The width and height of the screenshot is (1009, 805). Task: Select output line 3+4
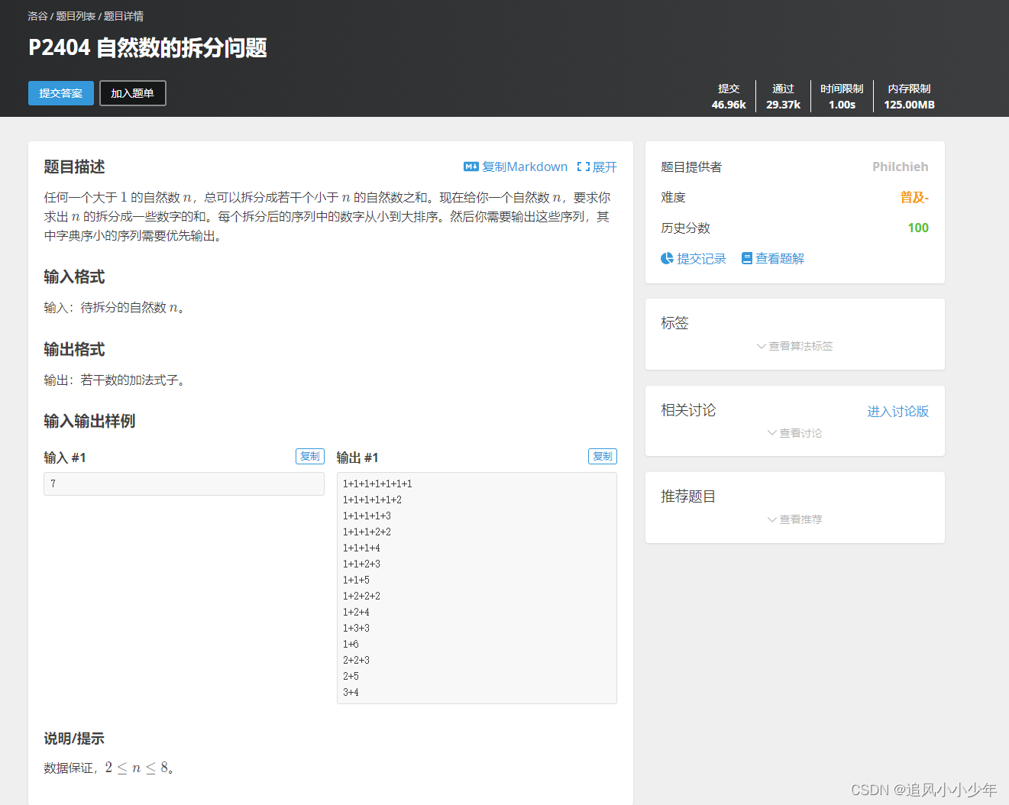pyautogui.click(x=351, y=692)
